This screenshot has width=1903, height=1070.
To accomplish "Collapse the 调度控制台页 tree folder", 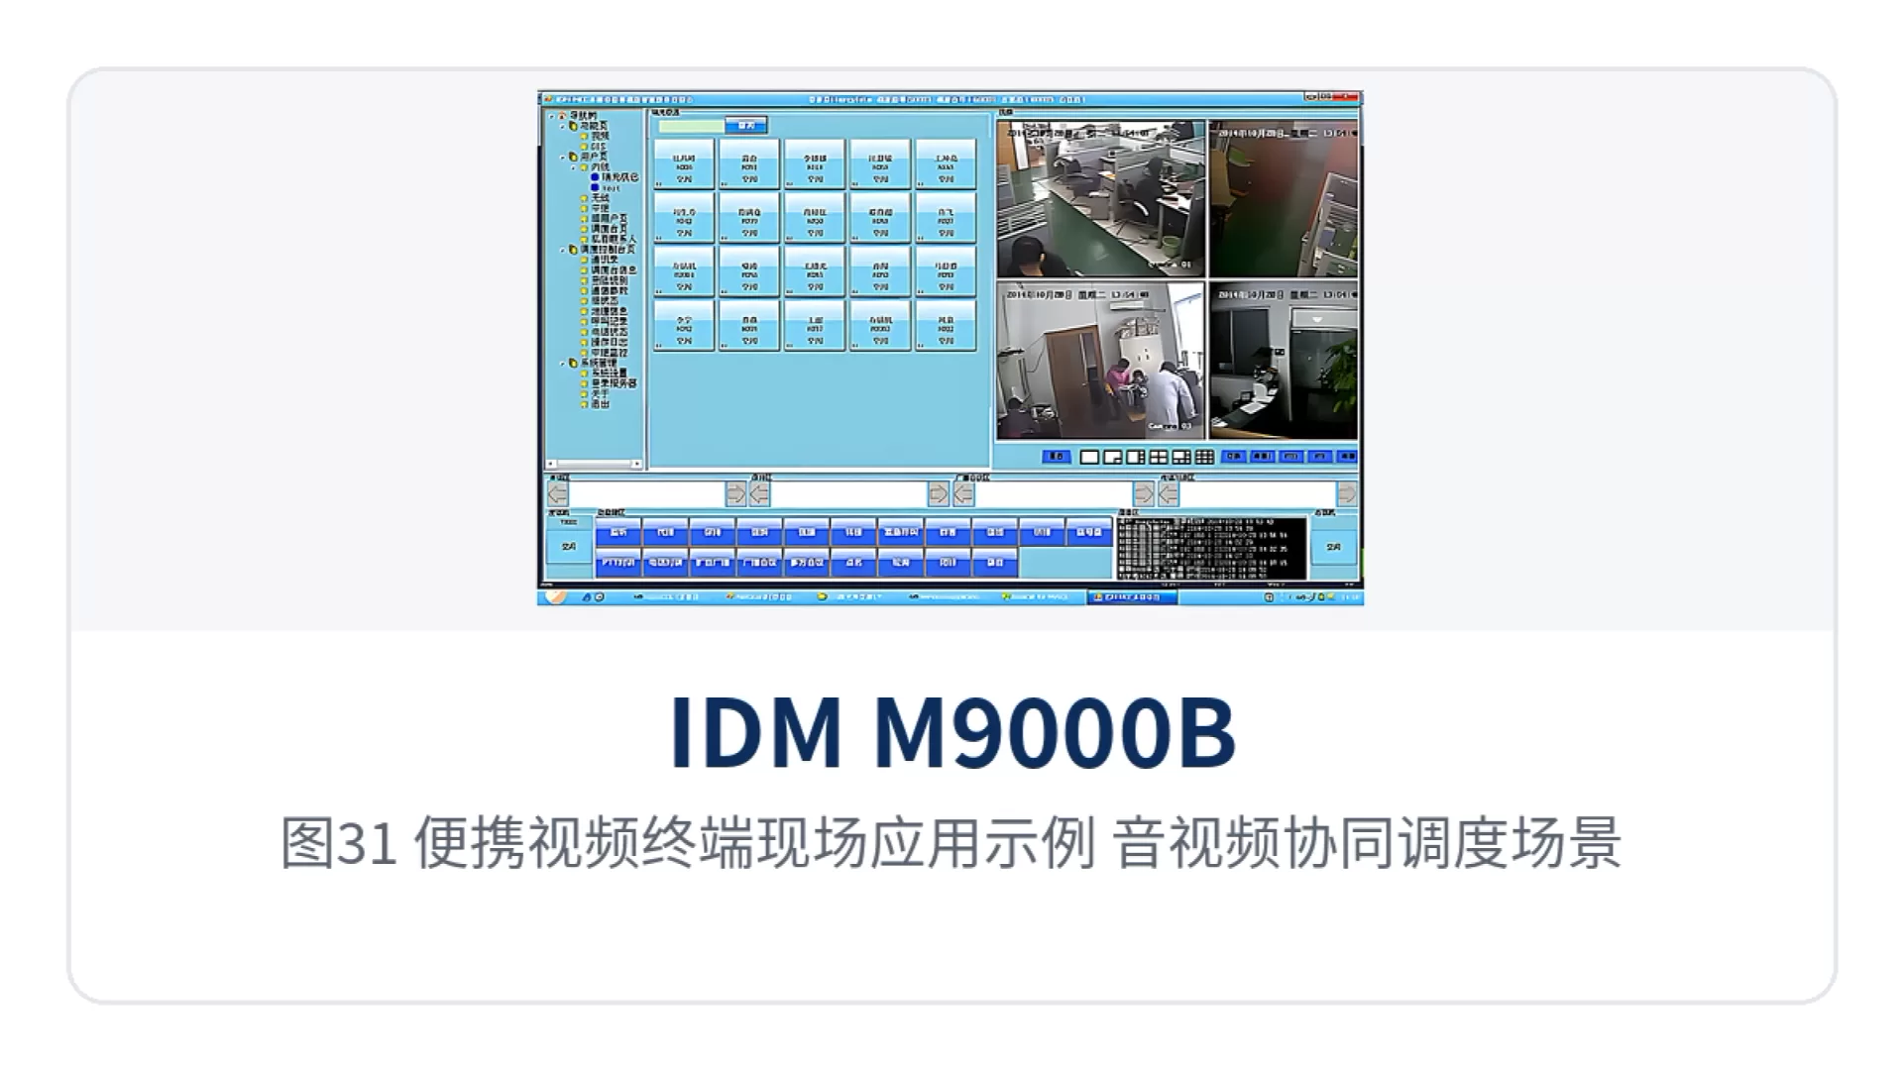I will [562, 250].
